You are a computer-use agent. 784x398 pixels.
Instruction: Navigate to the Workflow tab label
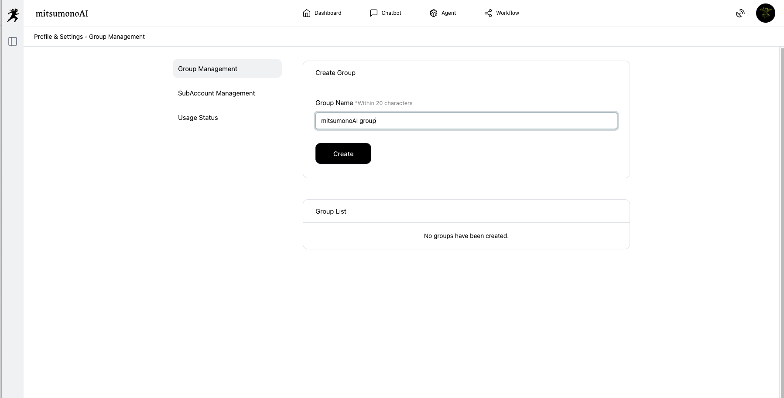click(x=507, y=13)
